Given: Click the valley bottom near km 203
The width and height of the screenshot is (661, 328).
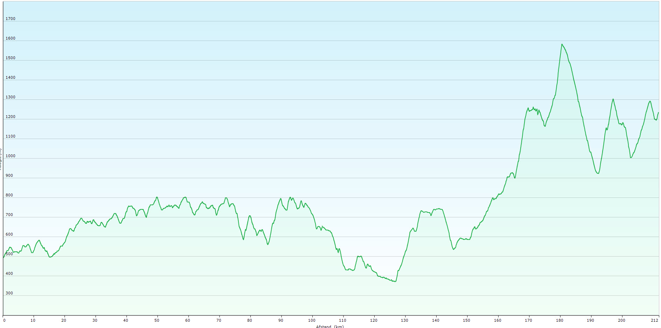Looking at the screenshot, I should point(631,158).
